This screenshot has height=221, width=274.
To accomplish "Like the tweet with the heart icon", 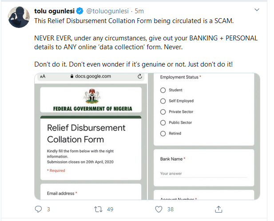I will click(159, 209).
